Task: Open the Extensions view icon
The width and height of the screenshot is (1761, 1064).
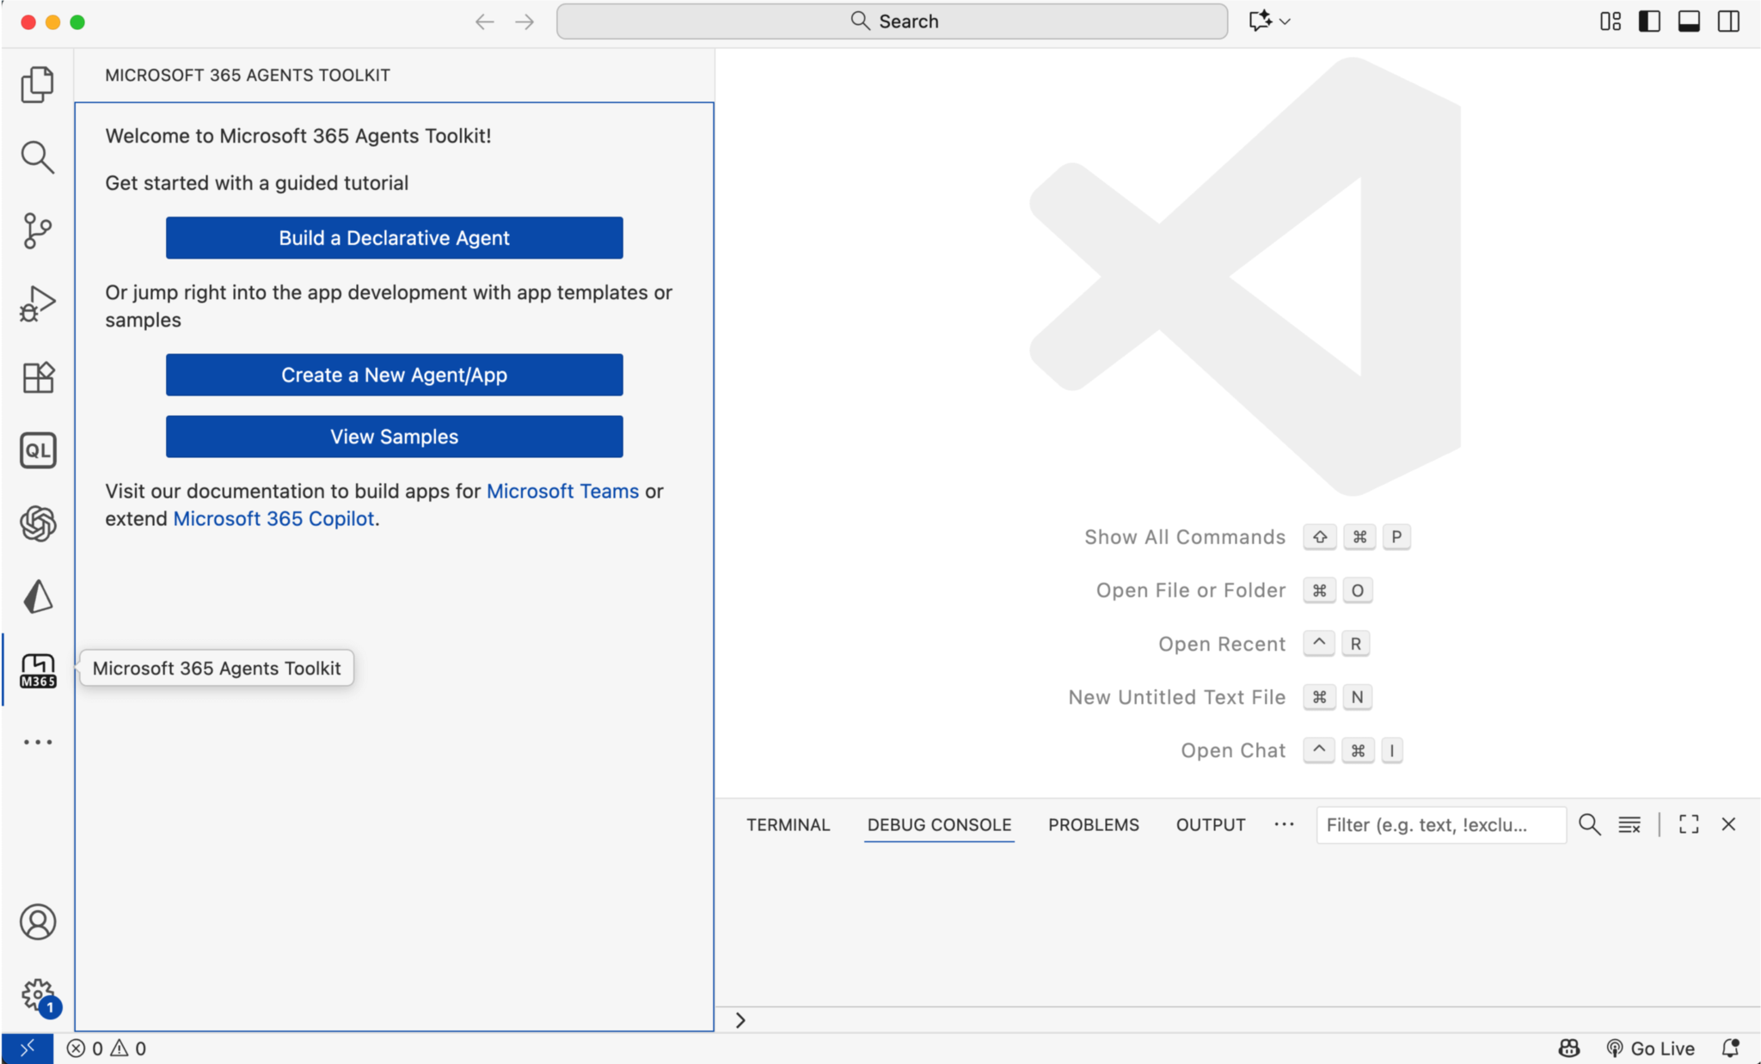Action: [x=37, y=377]
